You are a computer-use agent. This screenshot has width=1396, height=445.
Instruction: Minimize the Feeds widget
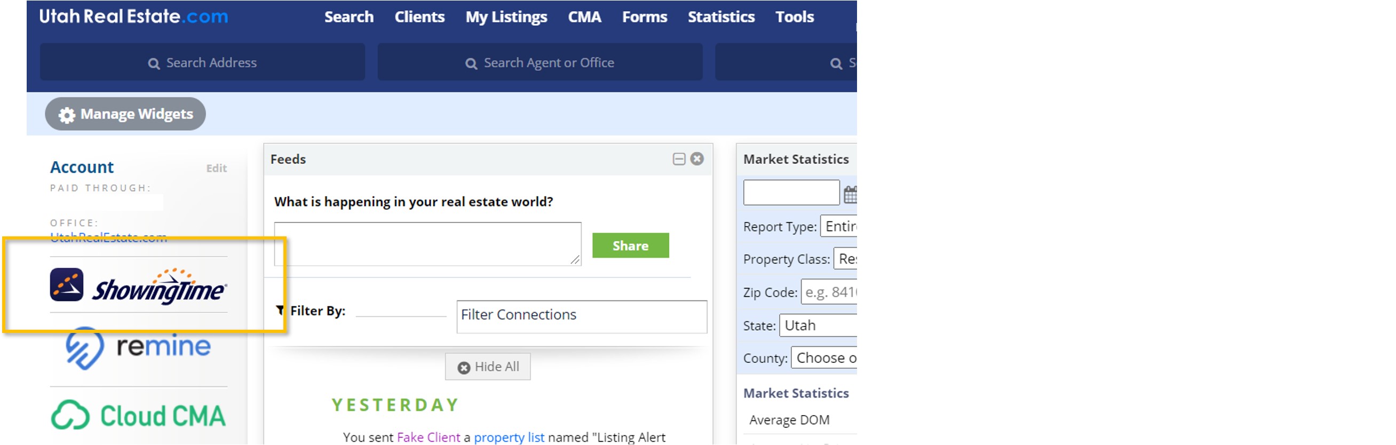678,159
